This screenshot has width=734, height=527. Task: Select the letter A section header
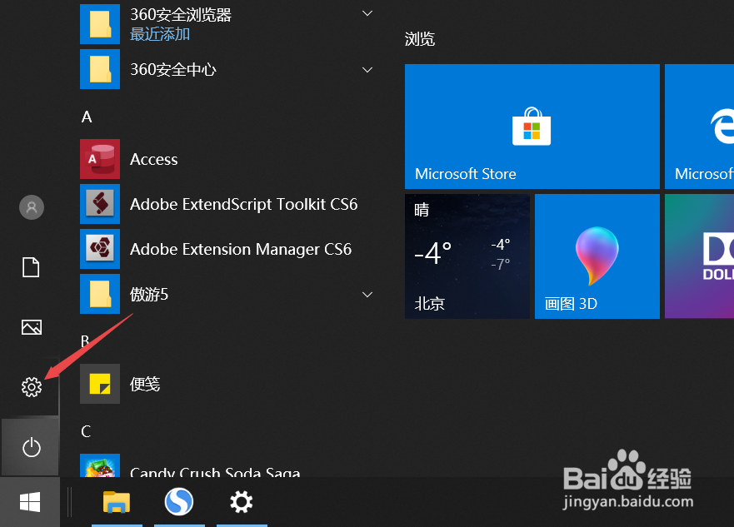pyautogui.click(x=87, y=117)
